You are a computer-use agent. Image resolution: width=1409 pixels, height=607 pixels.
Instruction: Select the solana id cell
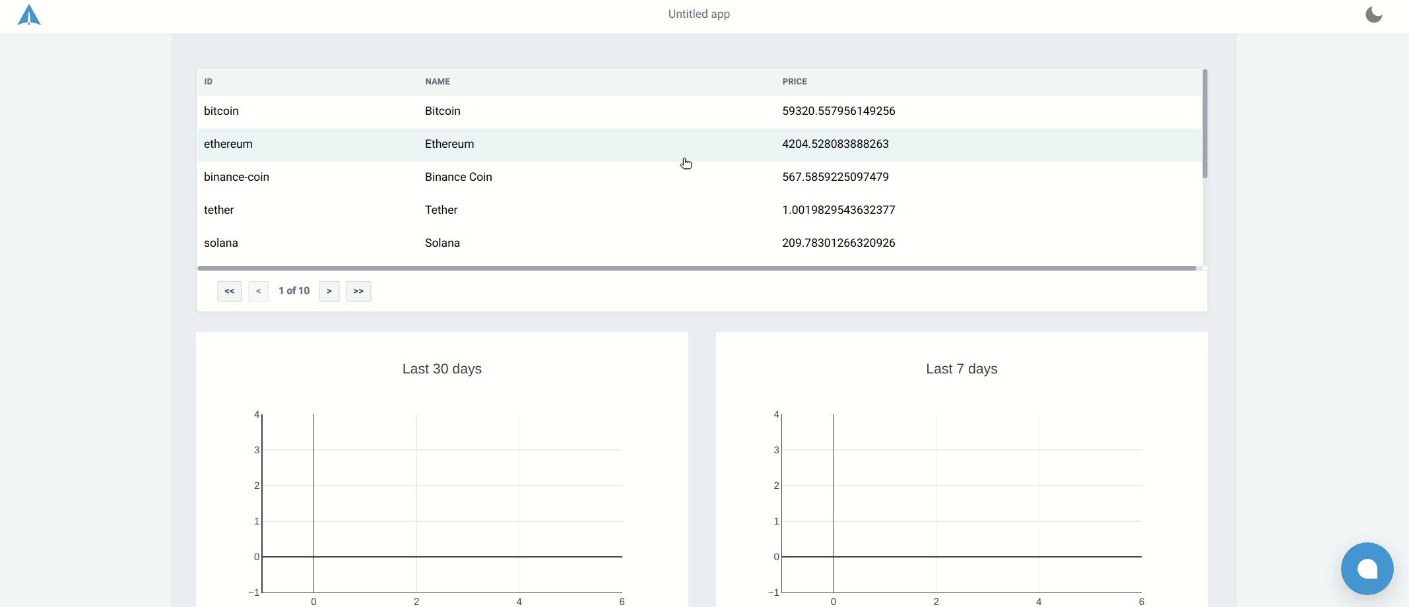click(x=221, y=243)
